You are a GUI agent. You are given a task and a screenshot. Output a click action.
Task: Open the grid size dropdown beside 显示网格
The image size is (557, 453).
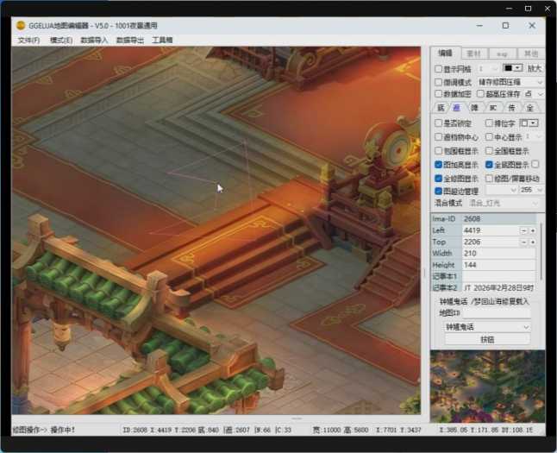(x=488, y=68)
